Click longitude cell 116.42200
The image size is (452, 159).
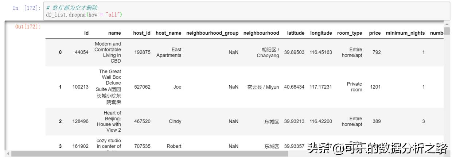click(x=321, y=121)
